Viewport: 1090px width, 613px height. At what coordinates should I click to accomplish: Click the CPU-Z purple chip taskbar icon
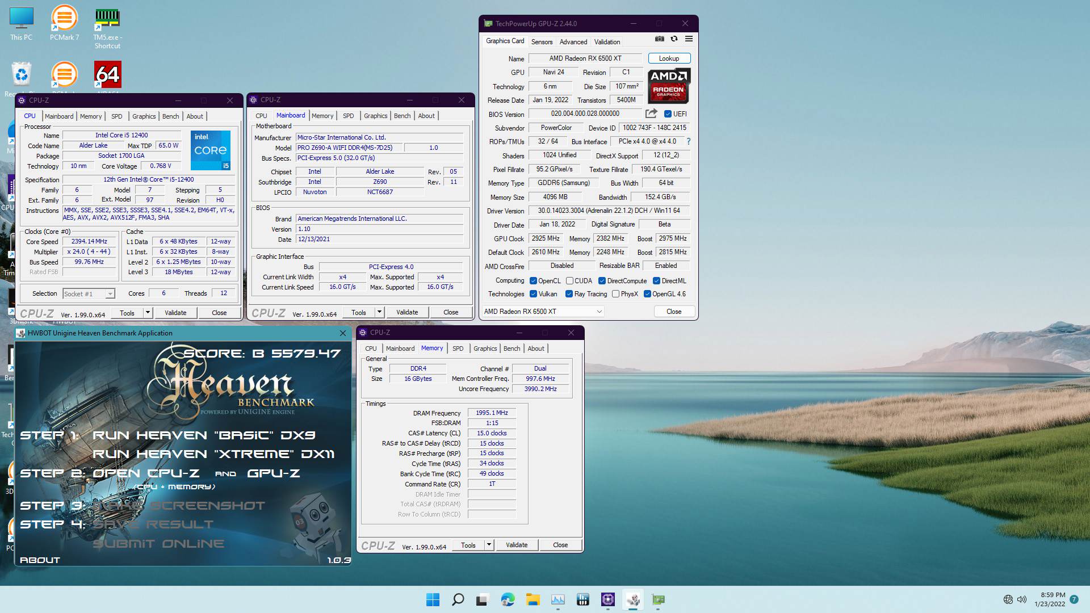click(608, 599)
